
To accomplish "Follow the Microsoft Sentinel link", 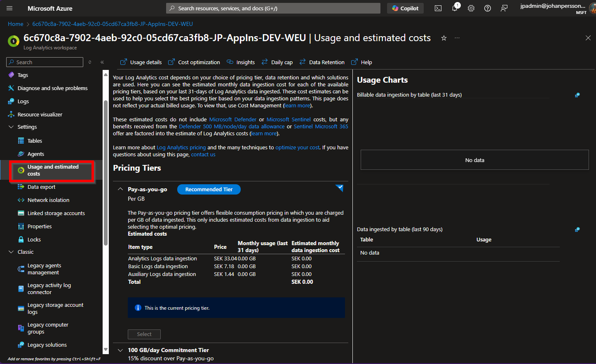I will point(289,119).
